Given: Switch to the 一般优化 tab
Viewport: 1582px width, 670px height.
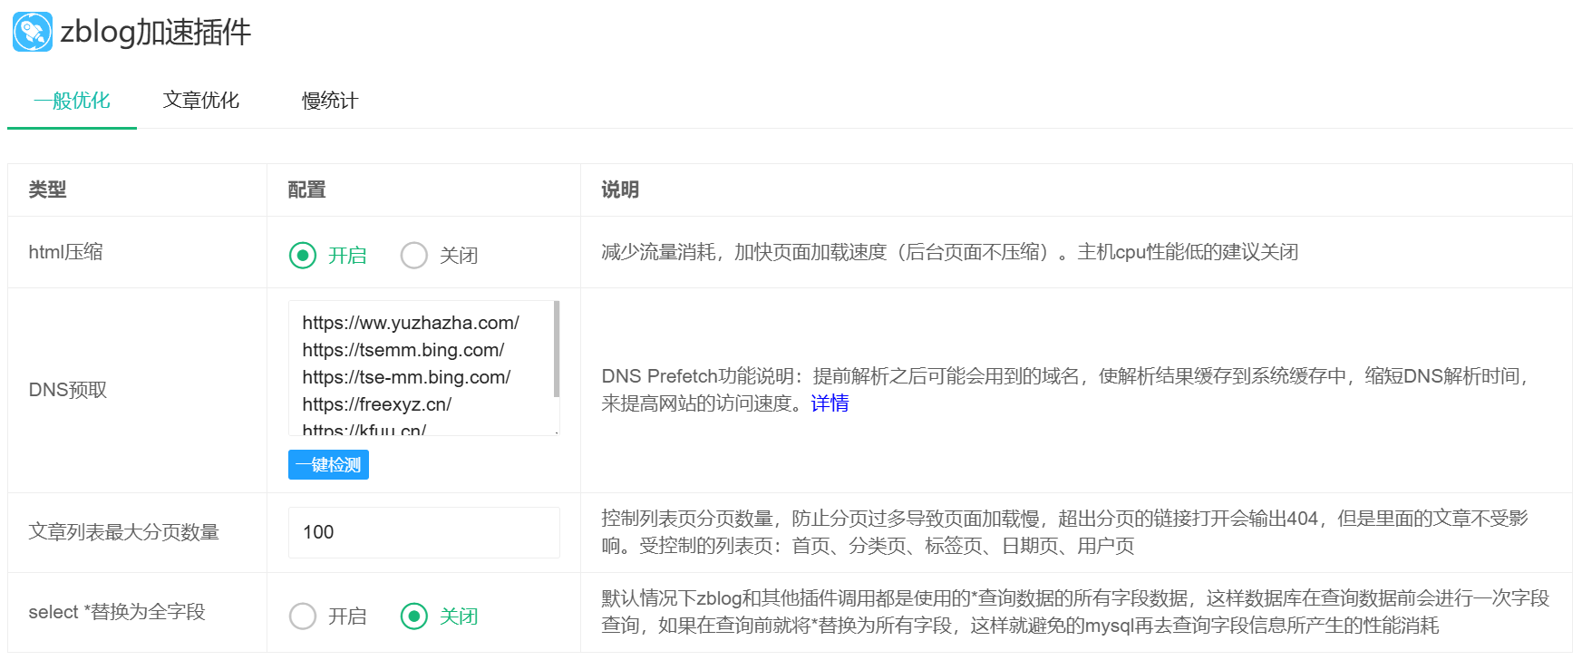Looking at the screenshot, I should pos(72,101).
